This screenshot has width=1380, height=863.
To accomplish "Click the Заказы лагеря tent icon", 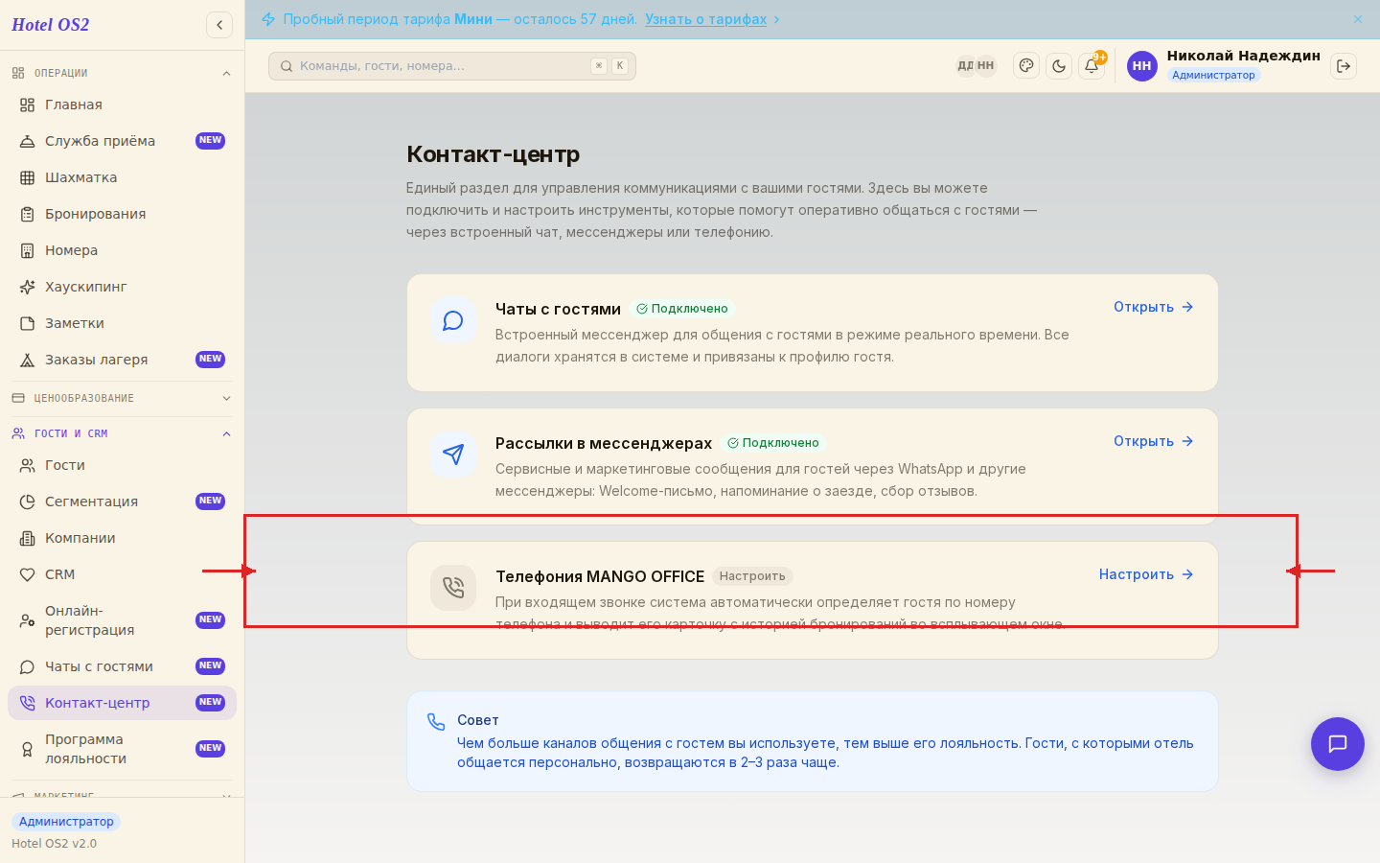I will point(28,360).
